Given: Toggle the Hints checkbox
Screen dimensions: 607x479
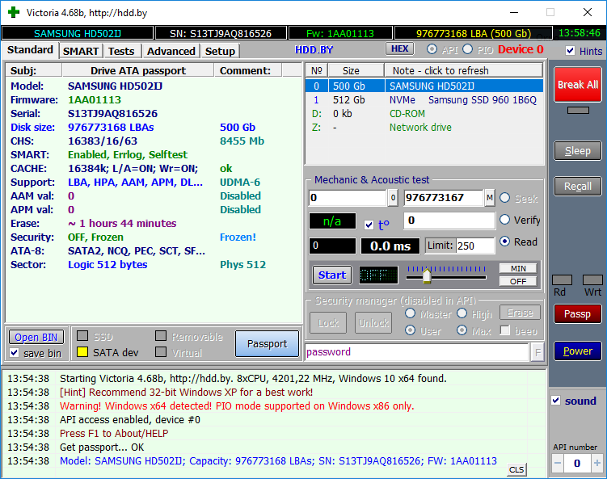Looking at the screenshot, I should pos(570,51).
